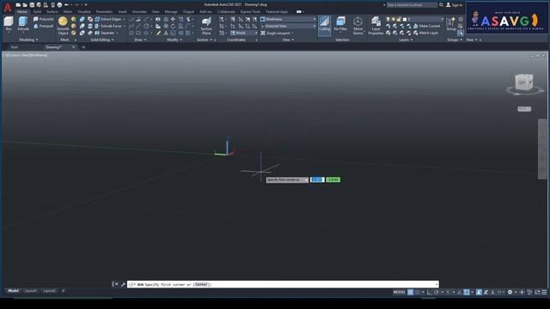Open the World UCS dropdown
The image size is (550, 309).
pyautogui.click(x=244, y=33)
